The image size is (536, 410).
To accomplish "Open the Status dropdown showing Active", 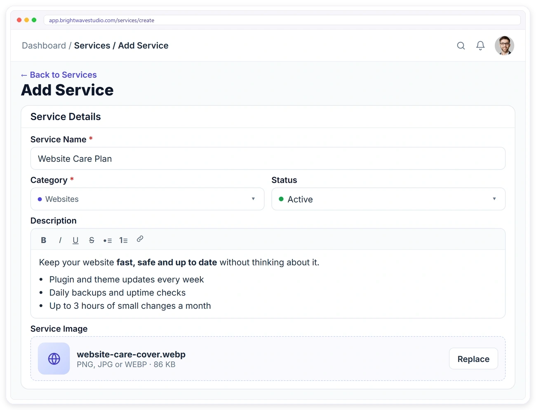I will coord(388,199).
